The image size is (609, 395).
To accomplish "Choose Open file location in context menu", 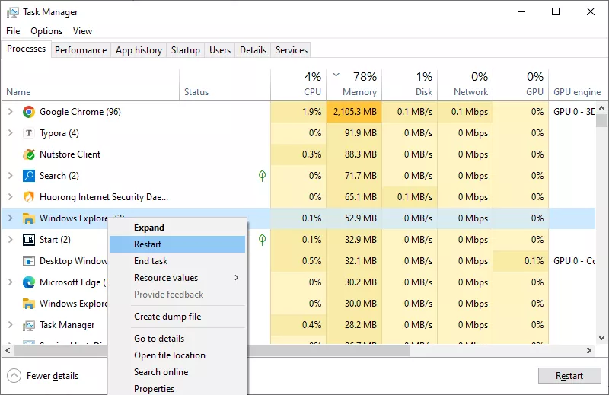I will 177,355.
